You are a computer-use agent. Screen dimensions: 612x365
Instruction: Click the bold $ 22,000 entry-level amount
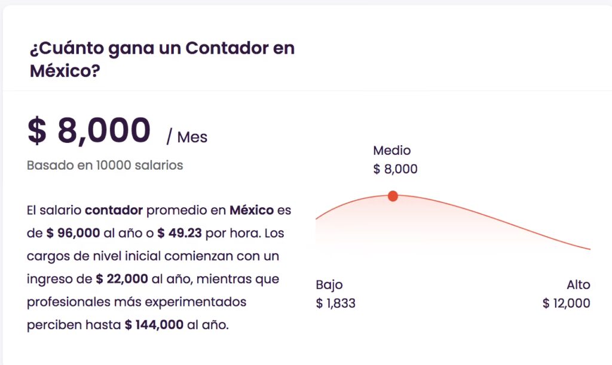[x=121, y=279]
